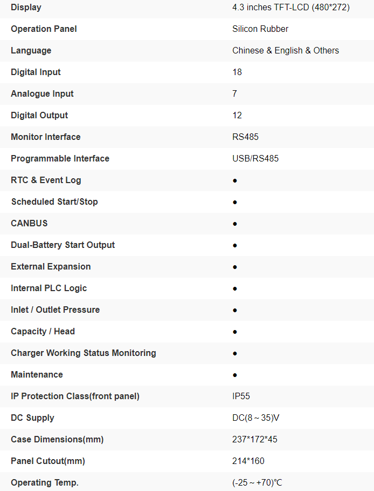
Task: Click the Scheduled Start/Stop bullet dot
Action: click(235, 202)
